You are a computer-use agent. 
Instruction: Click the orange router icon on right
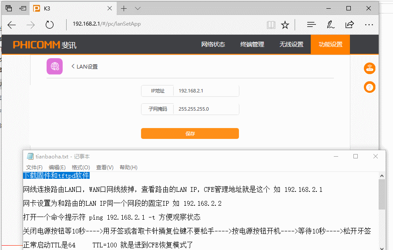pos(369,68)
